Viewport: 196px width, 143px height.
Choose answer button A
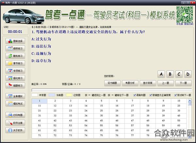[161, 74]
